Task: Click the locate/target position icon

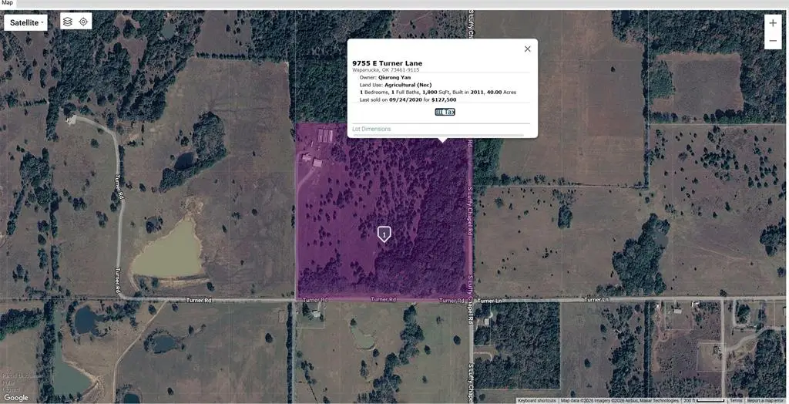Action: click(83, 22)
